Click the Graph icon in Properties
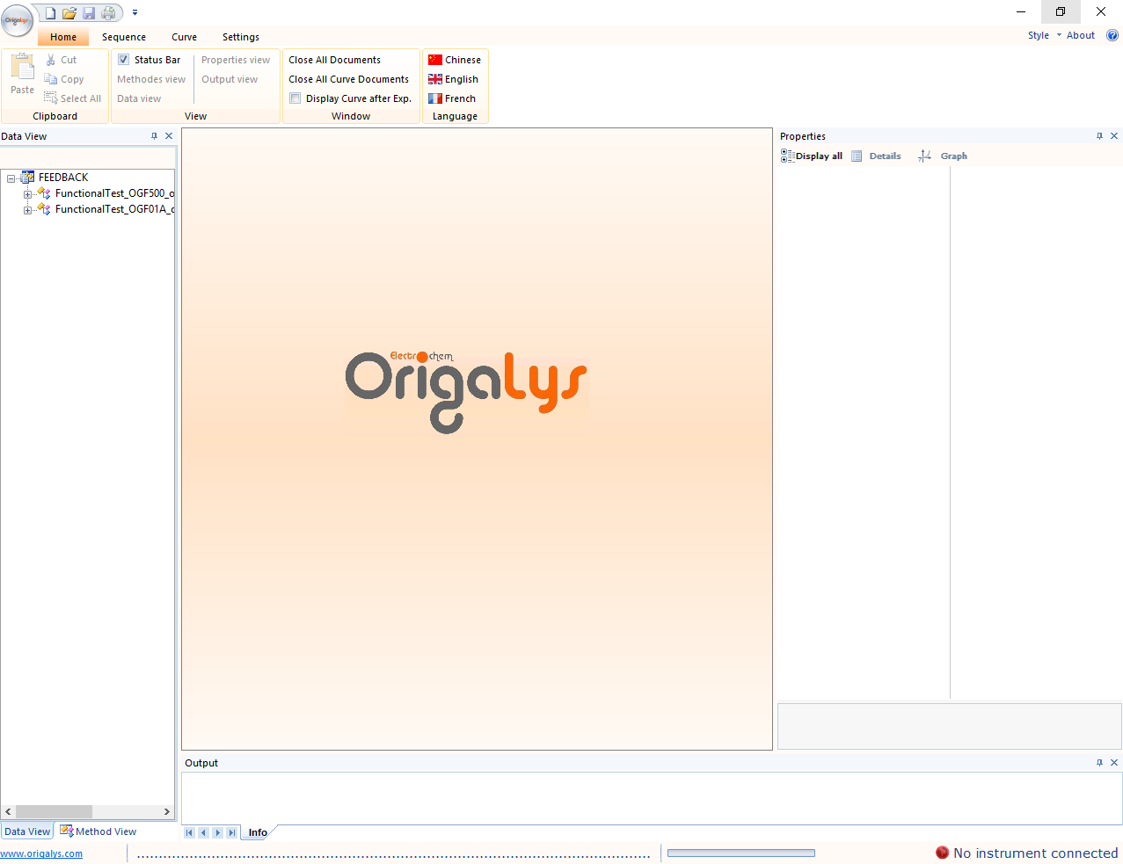The width and height of the screenshot is (1123, 864). pyautogui.click(x=925, y=156)
